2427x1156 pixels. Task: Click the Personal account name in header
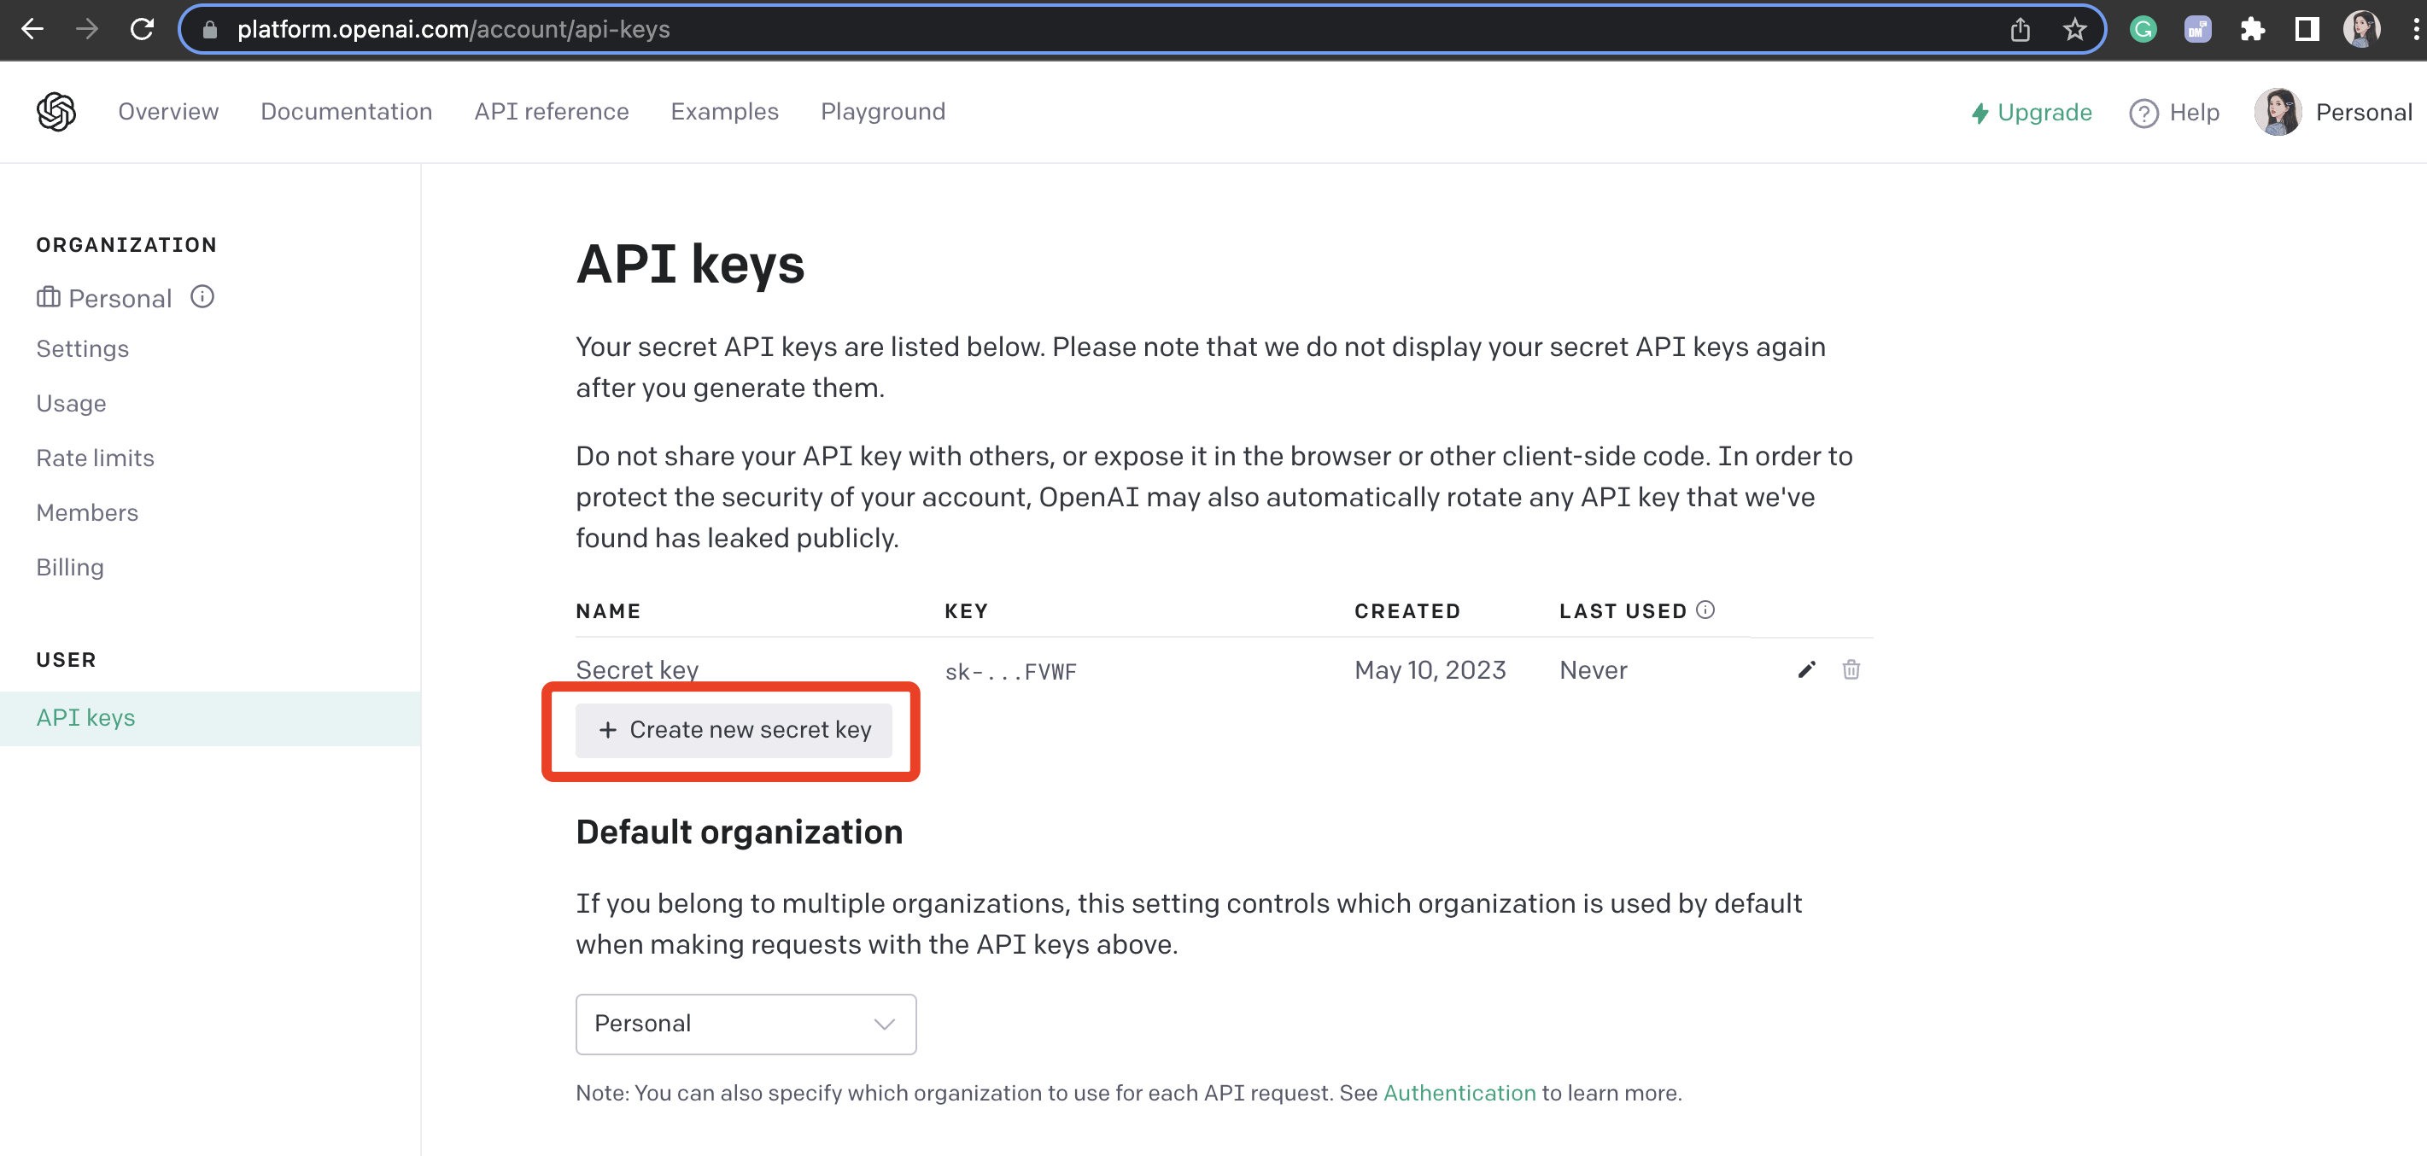[2363, 113]
